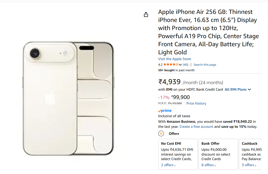268x174 pixels.
Task: Visit the Apple Store link
Action: [x=175, y=59]
